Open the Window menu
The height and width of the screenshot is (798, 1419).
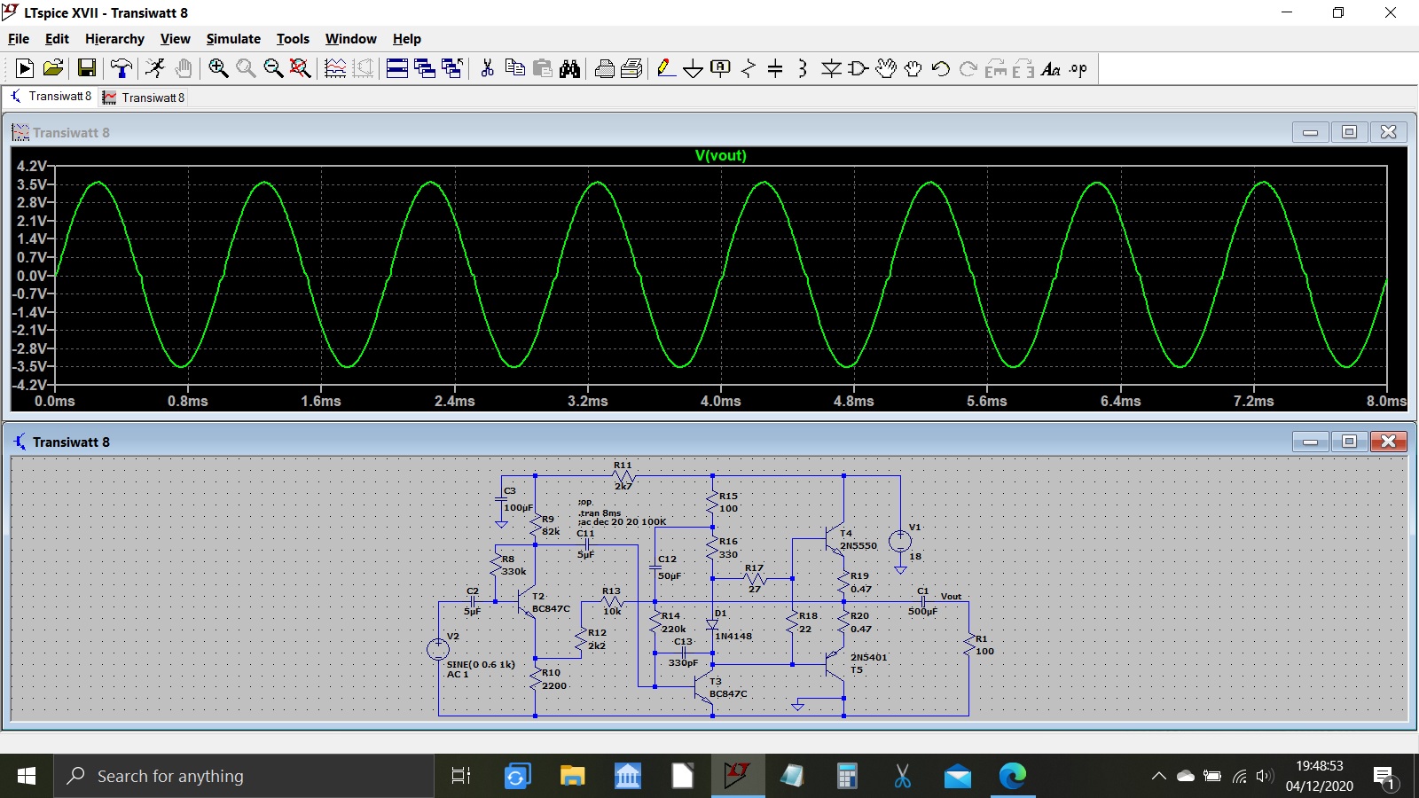[x=350, y=39]
